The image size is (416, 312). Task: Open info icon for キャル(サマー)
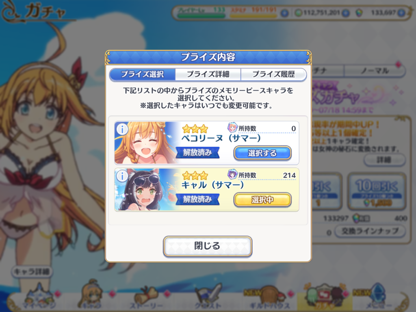122,176
